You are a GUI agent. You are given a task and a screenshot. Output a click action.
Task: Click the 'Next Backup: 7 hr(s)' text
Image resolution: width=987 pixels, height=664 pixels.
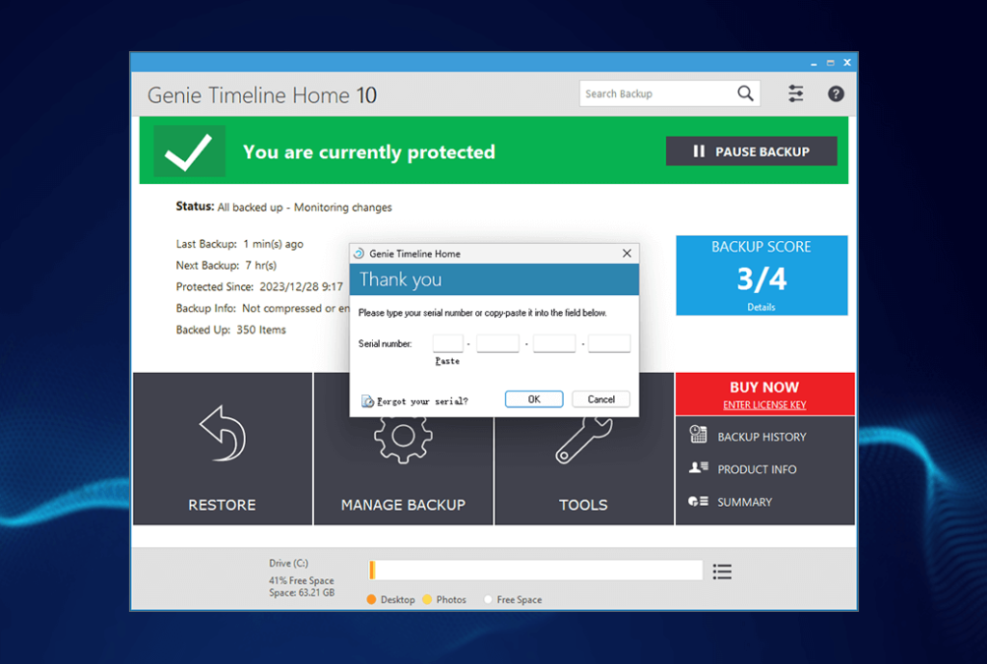point(226,266)
